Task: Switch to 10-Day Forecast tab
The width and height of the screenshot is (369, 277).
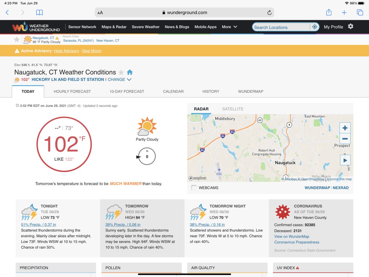Action: [x=127, y=92]
